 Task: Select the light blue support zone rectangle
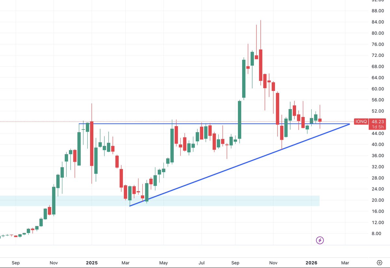tap(160, 201)
